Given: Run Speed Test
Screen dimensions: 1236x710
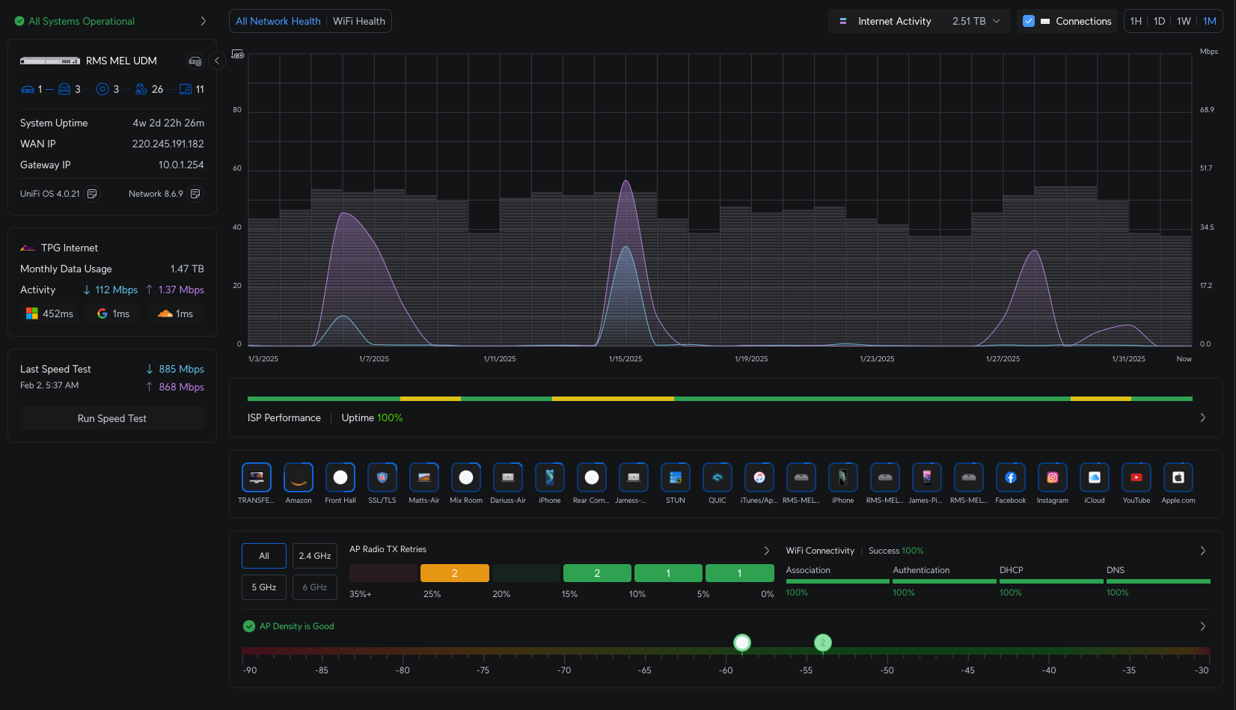Looking at the screenshot, I should click(x=112, y=418).
